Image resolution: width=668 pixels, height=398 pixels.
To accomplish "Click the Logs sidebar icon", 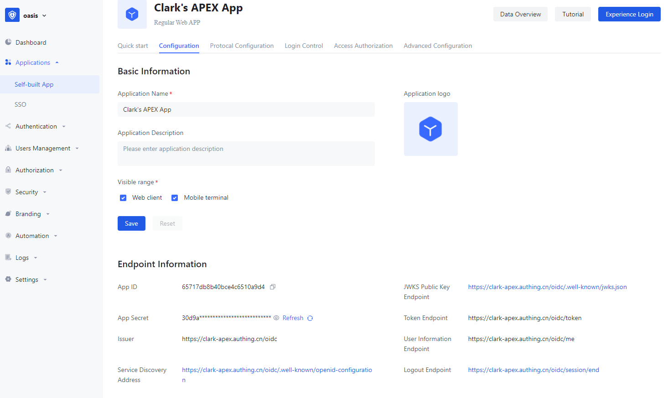I will click(8, 258).
